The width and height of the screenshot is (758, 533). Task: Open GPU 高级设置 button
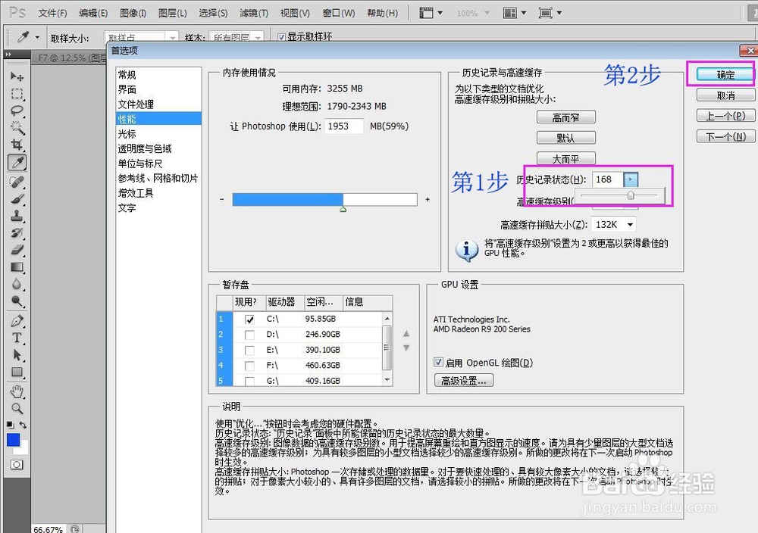click(464, 380)
